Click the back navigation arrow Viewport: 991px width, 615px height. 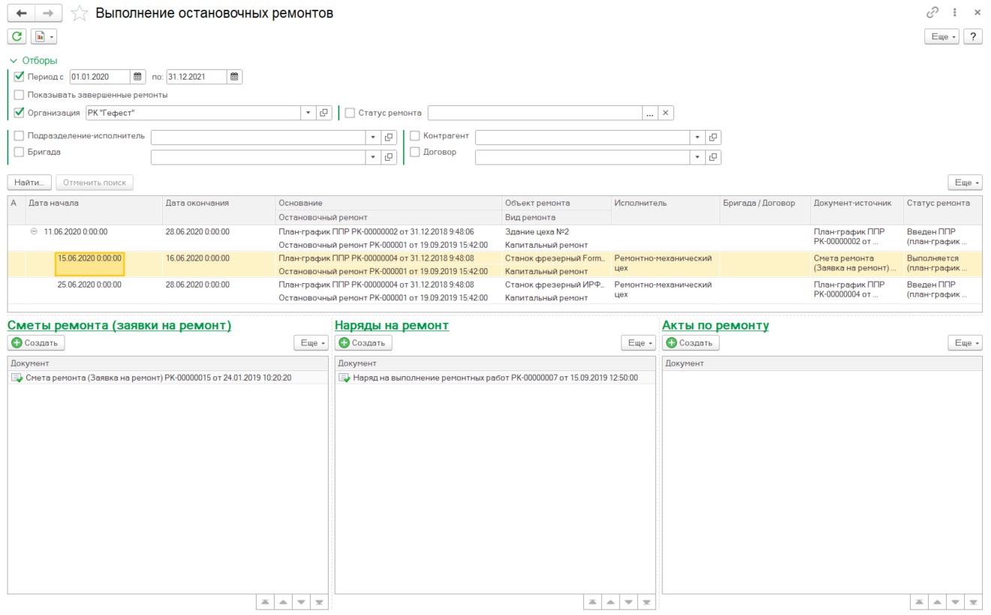click(x=22, y=14)
